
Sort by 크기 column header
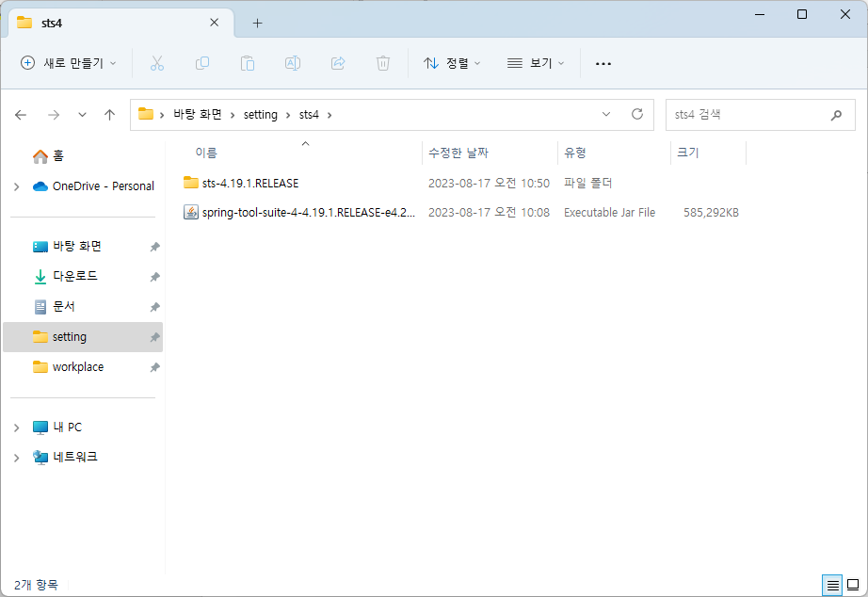[x=688, y=153]
